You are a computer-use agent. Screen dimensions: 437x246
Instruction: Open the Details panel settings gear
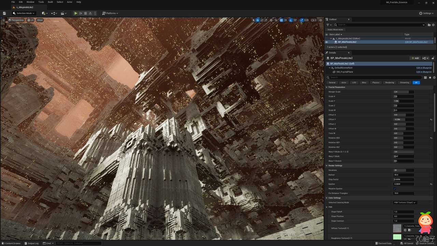pyautogui.click(x=434, y=78)
